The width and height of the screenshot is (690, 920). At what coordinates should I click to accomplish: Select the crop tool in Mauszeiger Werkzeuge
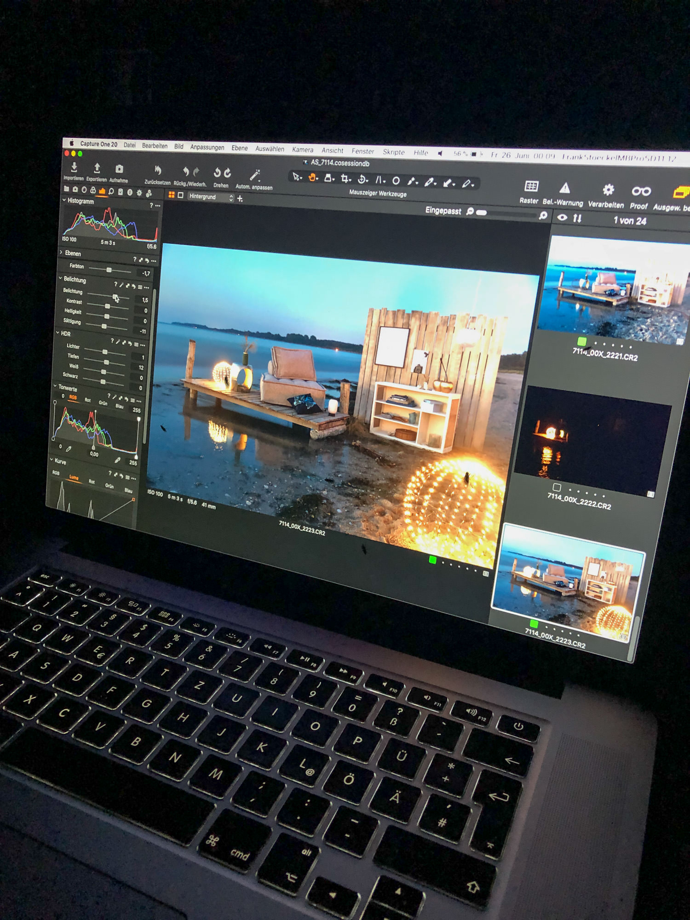pyautogui.click(x=345, y=178)
